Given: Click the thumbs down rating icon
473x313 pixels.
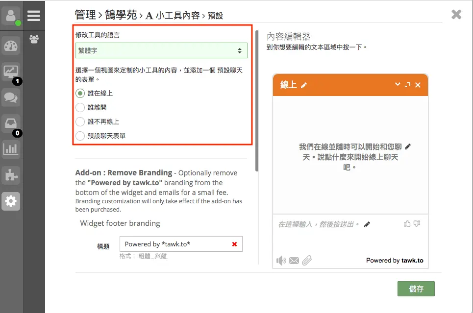Looking at the screenshot, I should pyautogui.click(x=417, y=224).
